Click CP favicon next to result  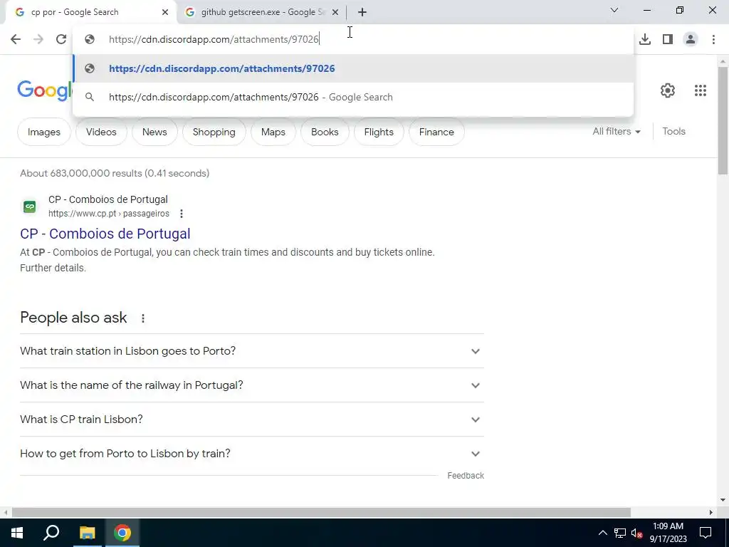29,207
